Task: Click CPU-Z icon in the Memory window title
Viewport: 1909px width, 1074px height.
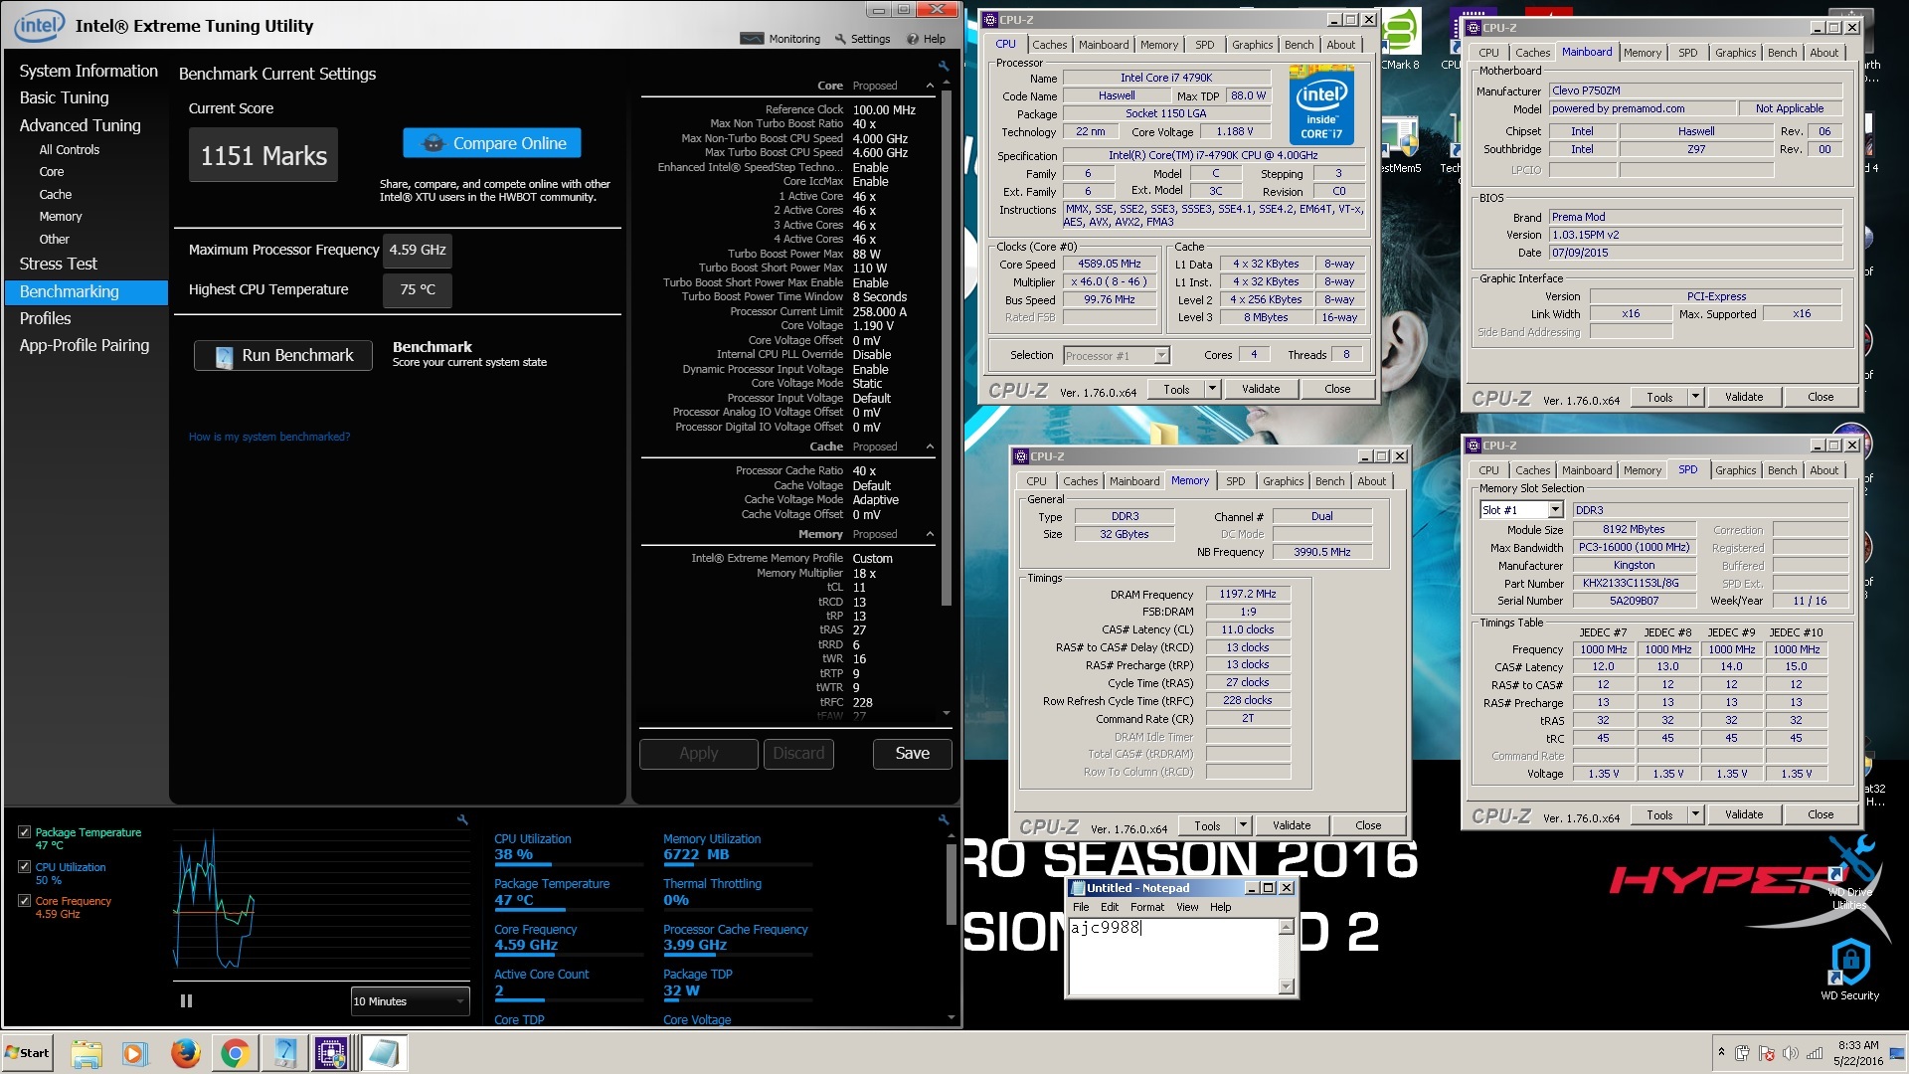Action: pos(1020,456)
